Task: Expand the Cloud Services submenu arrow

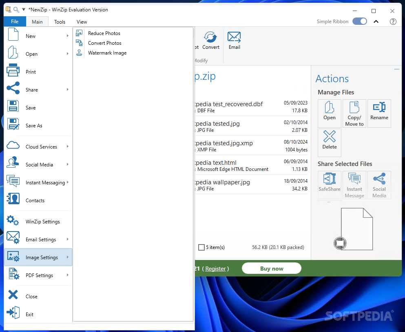Action: 68,146
